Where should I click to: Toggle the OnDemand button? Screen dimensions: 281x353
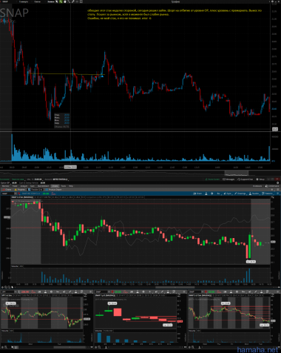272,186
